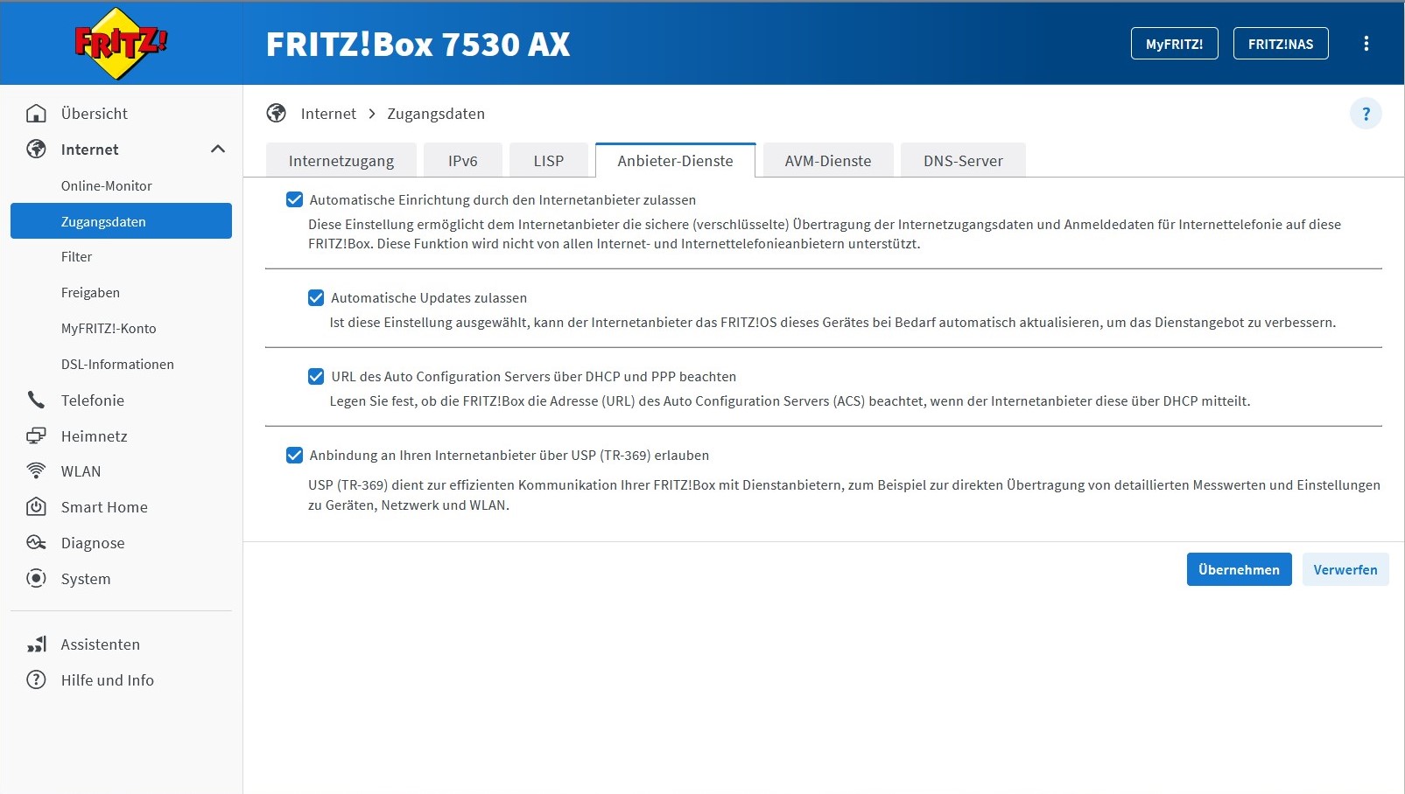Open FRITZ!NAS from the header
The height and width of the screenshot is (794, 1405).
tap(1281, 44)
